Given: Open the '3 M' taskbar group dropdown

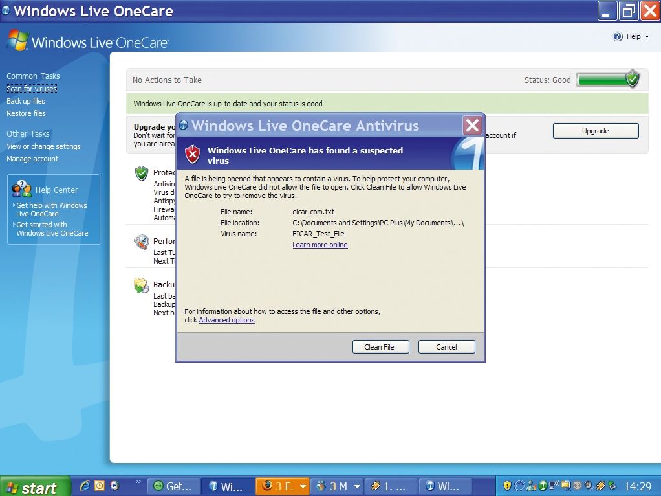Looking at the screenshot, I should 357,485.
